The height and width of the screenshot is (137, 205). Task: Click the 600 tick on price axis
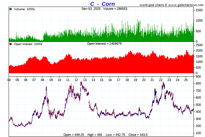point(198,97)
